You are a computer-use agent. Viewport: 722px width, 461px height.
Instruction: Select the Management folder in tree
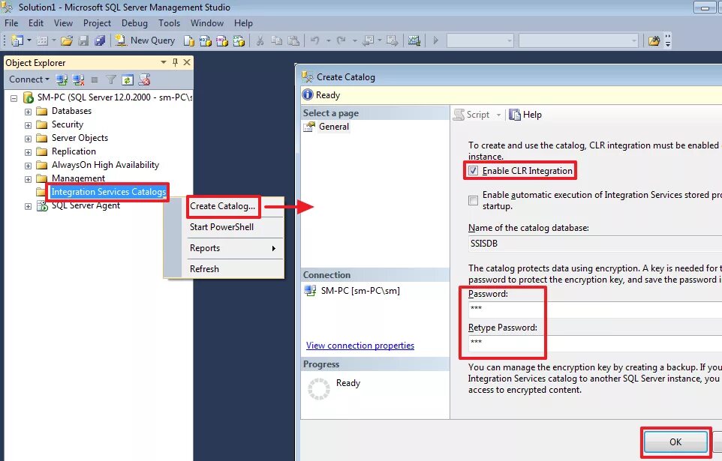78,178
